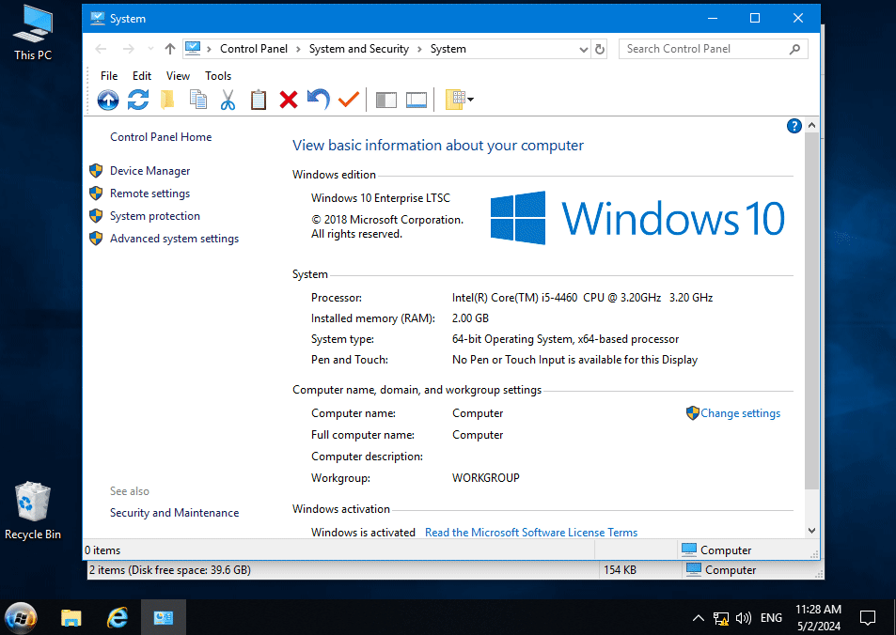
Task: Click the address bar refresh button
Action: tap(600, 50)
